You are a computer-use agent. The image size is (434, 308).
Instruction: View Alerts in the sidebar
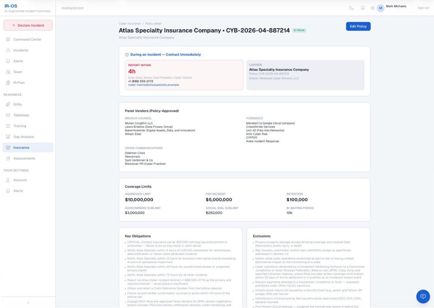pyautogui.click(x=18, y=61)
